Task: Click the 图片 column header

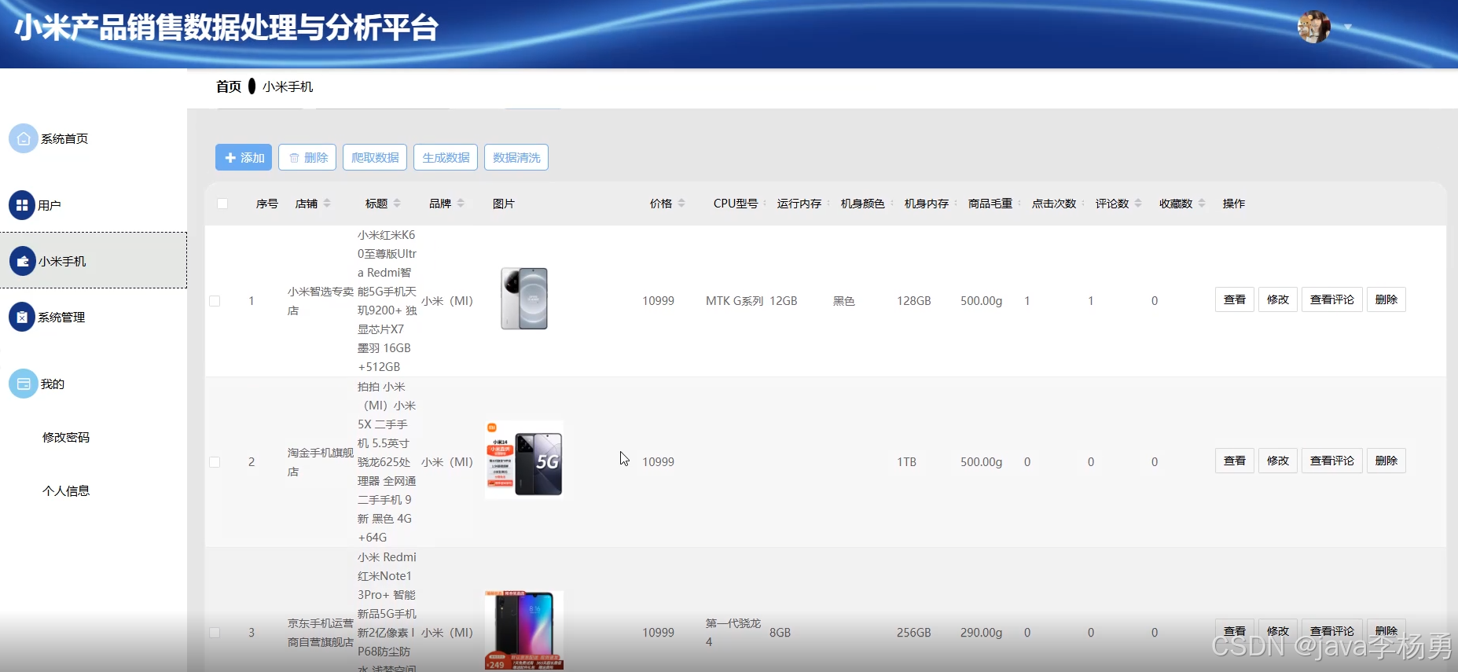Action: (x=504, y=204)
